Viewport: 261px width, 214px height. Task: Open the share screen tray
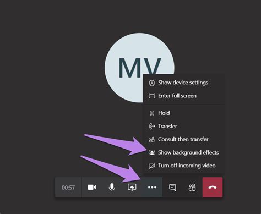point(132,188)
